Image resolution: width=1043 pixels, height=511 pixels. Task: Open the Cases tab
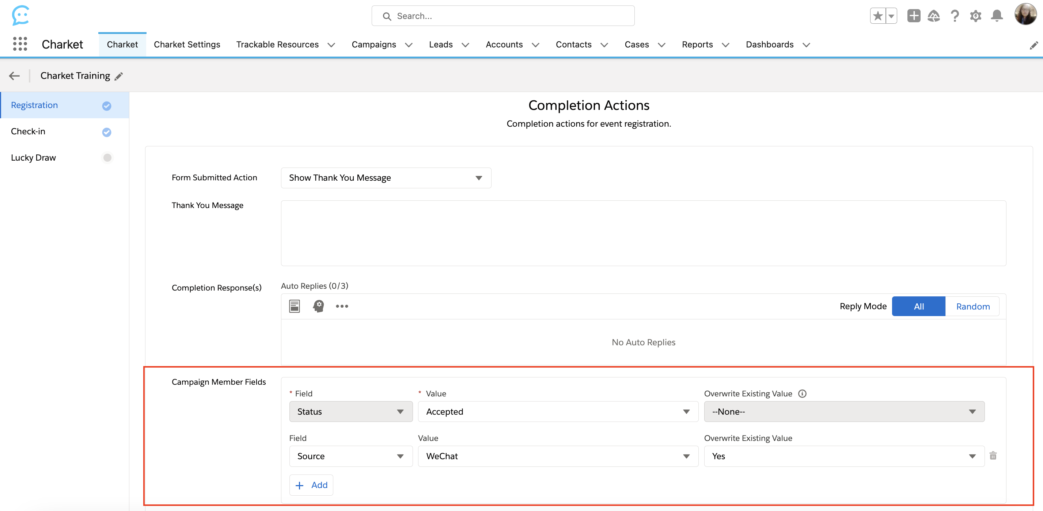pyautogui.click(x=637, y=45)
